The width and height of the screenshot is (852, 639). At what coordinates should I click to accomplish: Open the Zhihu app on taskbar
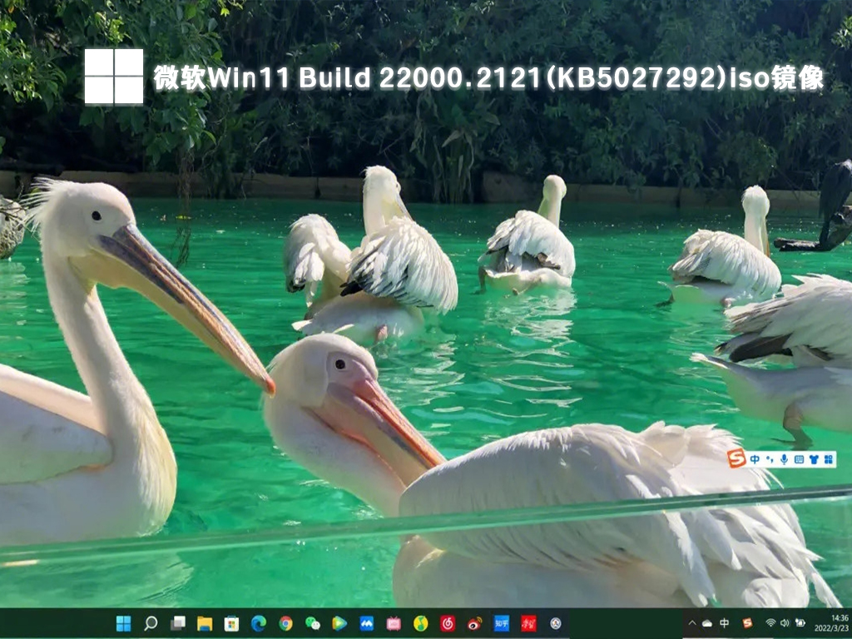pyautogui.click(x=501, y=623)
